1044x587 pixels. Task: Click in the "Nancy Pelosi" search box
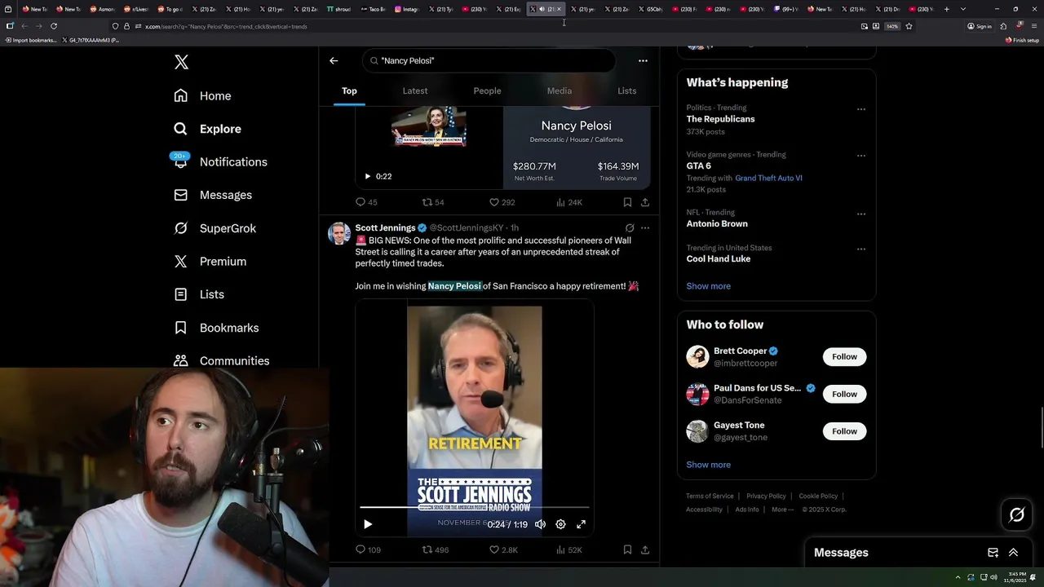[x=489, y=60]
